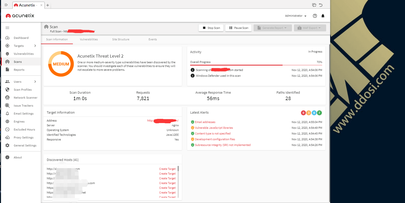Switch to the Site Structure tab
Screen dimensions: 405x203
coord(121,39)
